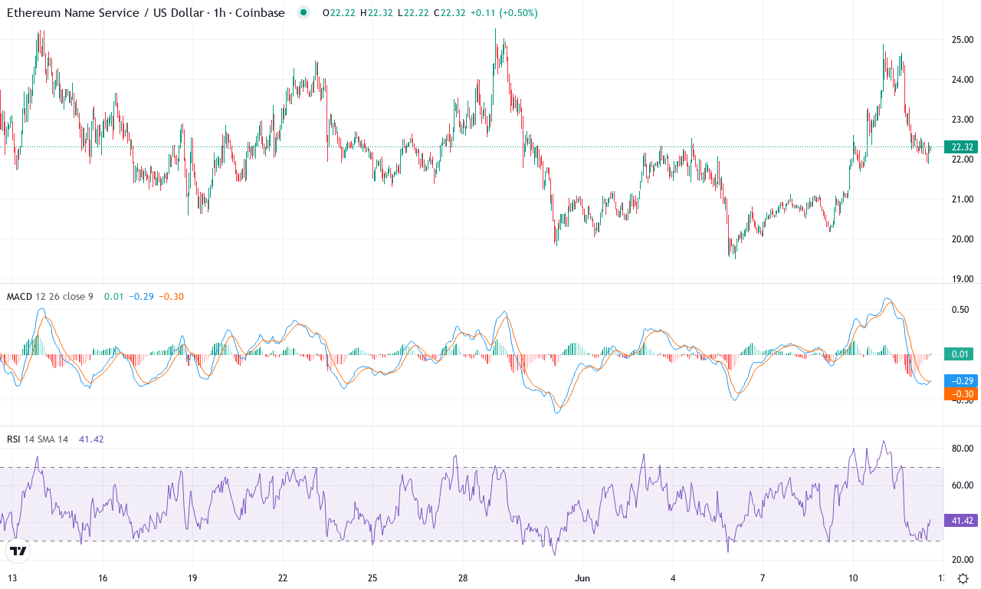Screen dimensions: 981x589
Task: Click the change value +0.11 (+0.50%)
Action: (504, 13)
